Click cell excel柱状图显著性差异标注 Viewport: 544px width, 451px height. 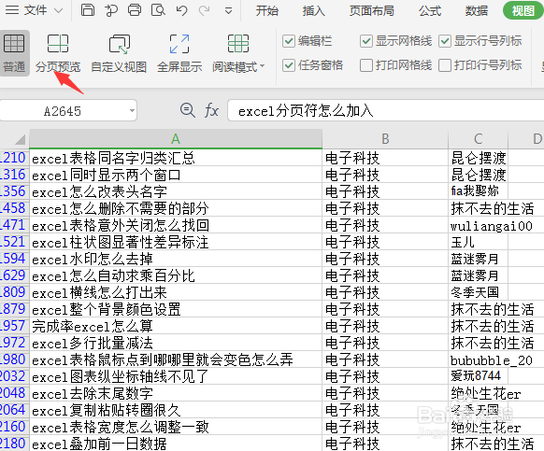pos(176,242)
